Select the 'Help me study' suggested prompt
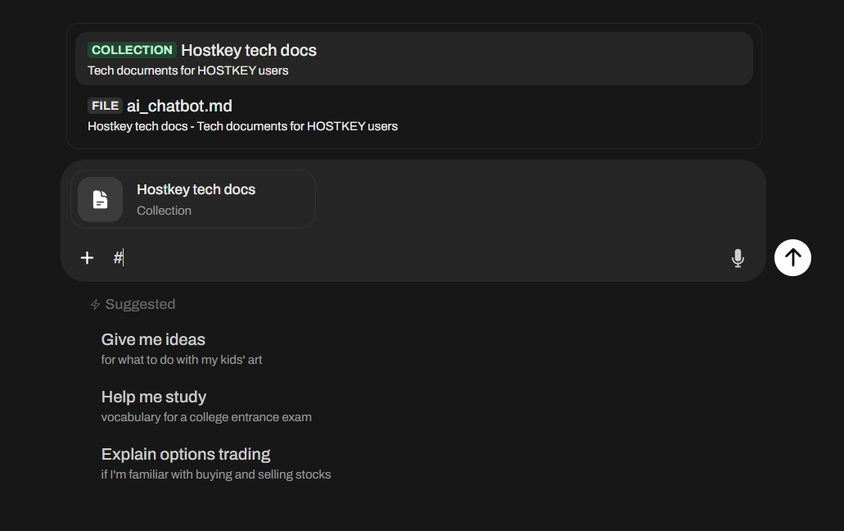This screenshot has height=531, width=844. pos(154,397)
